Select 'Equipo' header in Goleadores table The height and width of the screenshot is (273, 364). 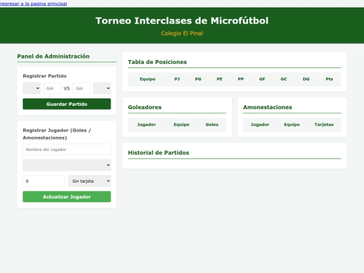click(181, 125)
